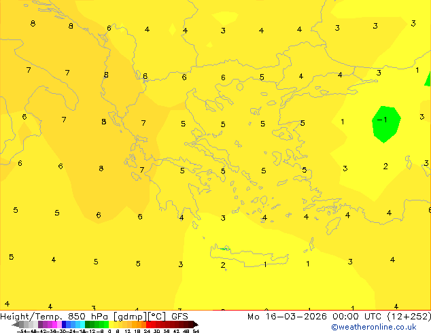Click the "GFS" model label in the title
431x333 pixels.
[179, 317]
